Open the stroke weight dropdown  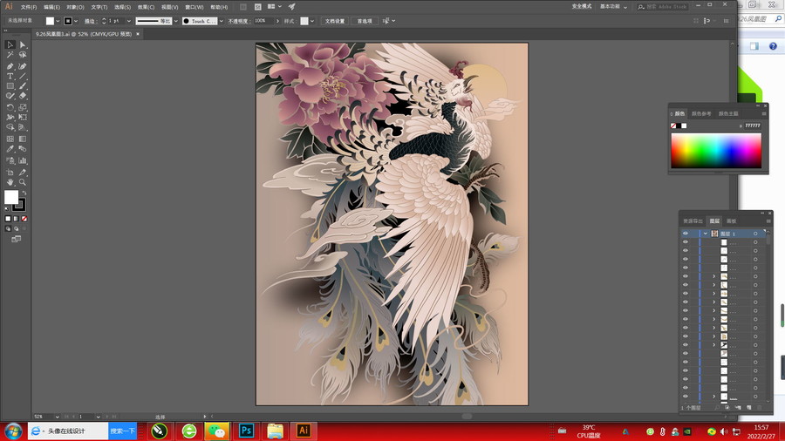pos(129,21)
